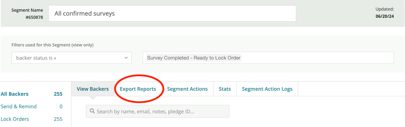Focus the backer search box
The width and height of the screenshot is (405, 127).
[x=157, y=112]
